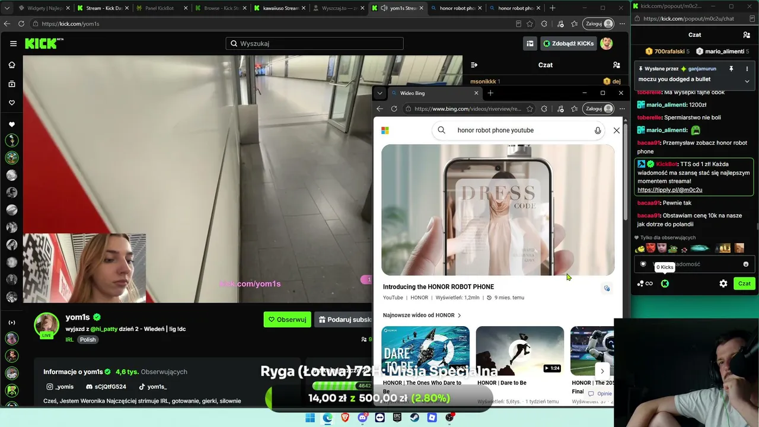Open the IRL category link
Image resolution: width=759 pixels, height=427 pixels.
(69, 340)
